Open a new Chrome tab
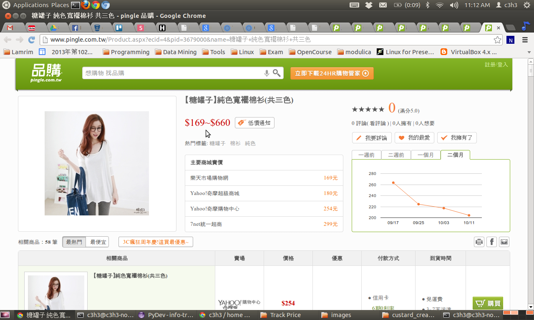Screen dimensions: 534x320 [510, 28]
